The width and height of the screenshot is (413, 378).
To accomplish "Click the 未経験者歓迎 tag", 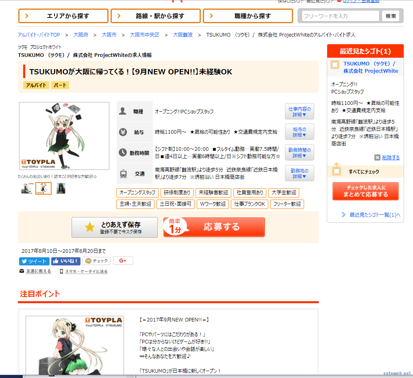I will [213, 193].
